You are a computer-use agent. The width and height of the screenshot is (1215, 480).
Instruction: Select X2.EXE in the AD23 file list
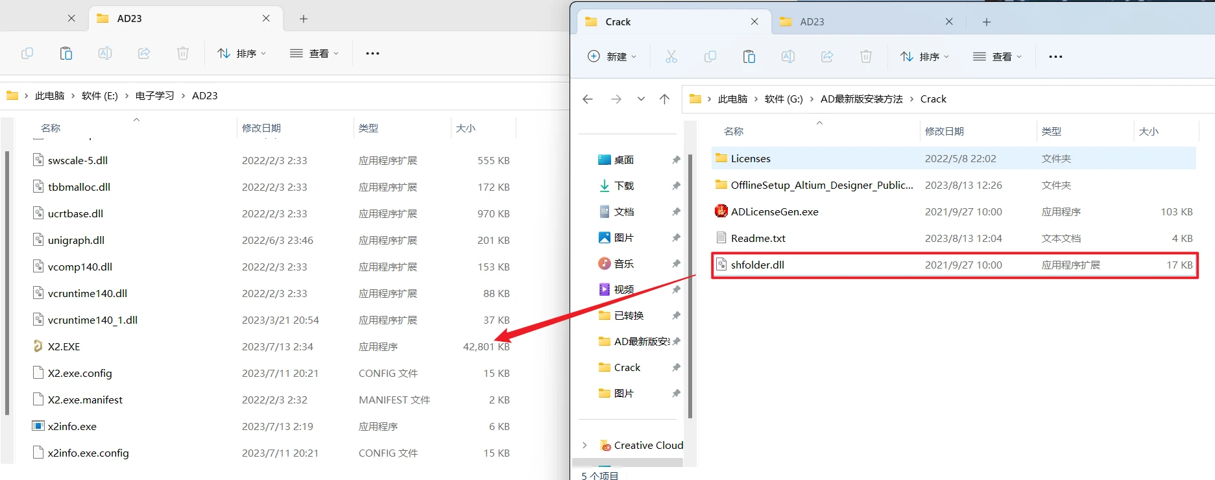coord(64,346)
